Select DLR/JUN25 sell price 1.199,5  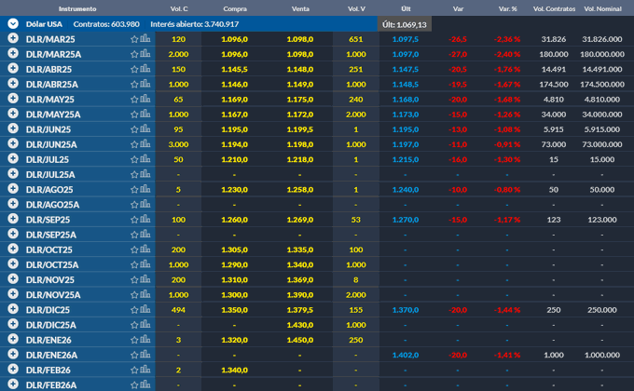[x=300, y=129]
